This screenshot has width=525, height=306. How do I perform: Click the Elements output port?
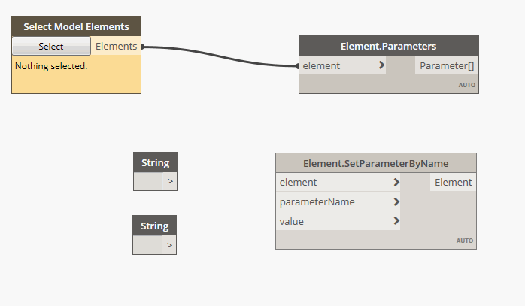[117, 47]
